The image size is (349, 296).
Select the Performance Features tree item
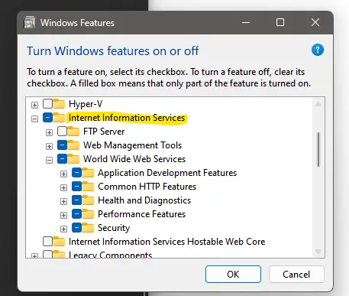coord(141,214)
